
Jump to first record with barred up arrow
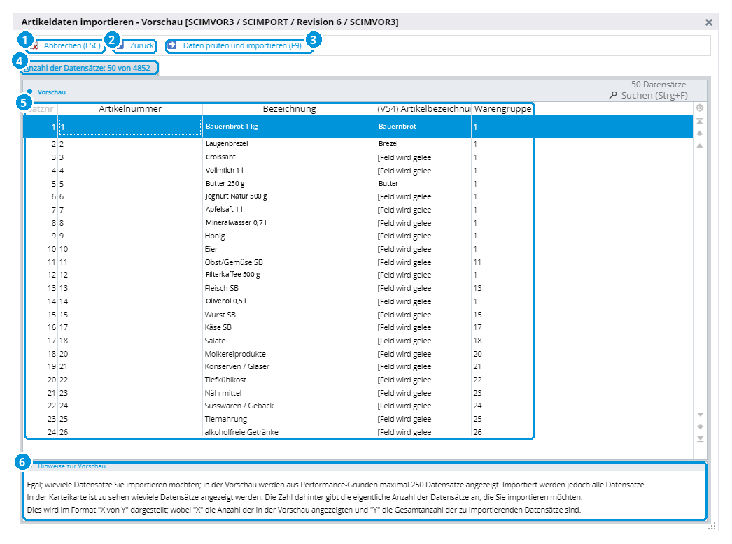click(699, 121)
